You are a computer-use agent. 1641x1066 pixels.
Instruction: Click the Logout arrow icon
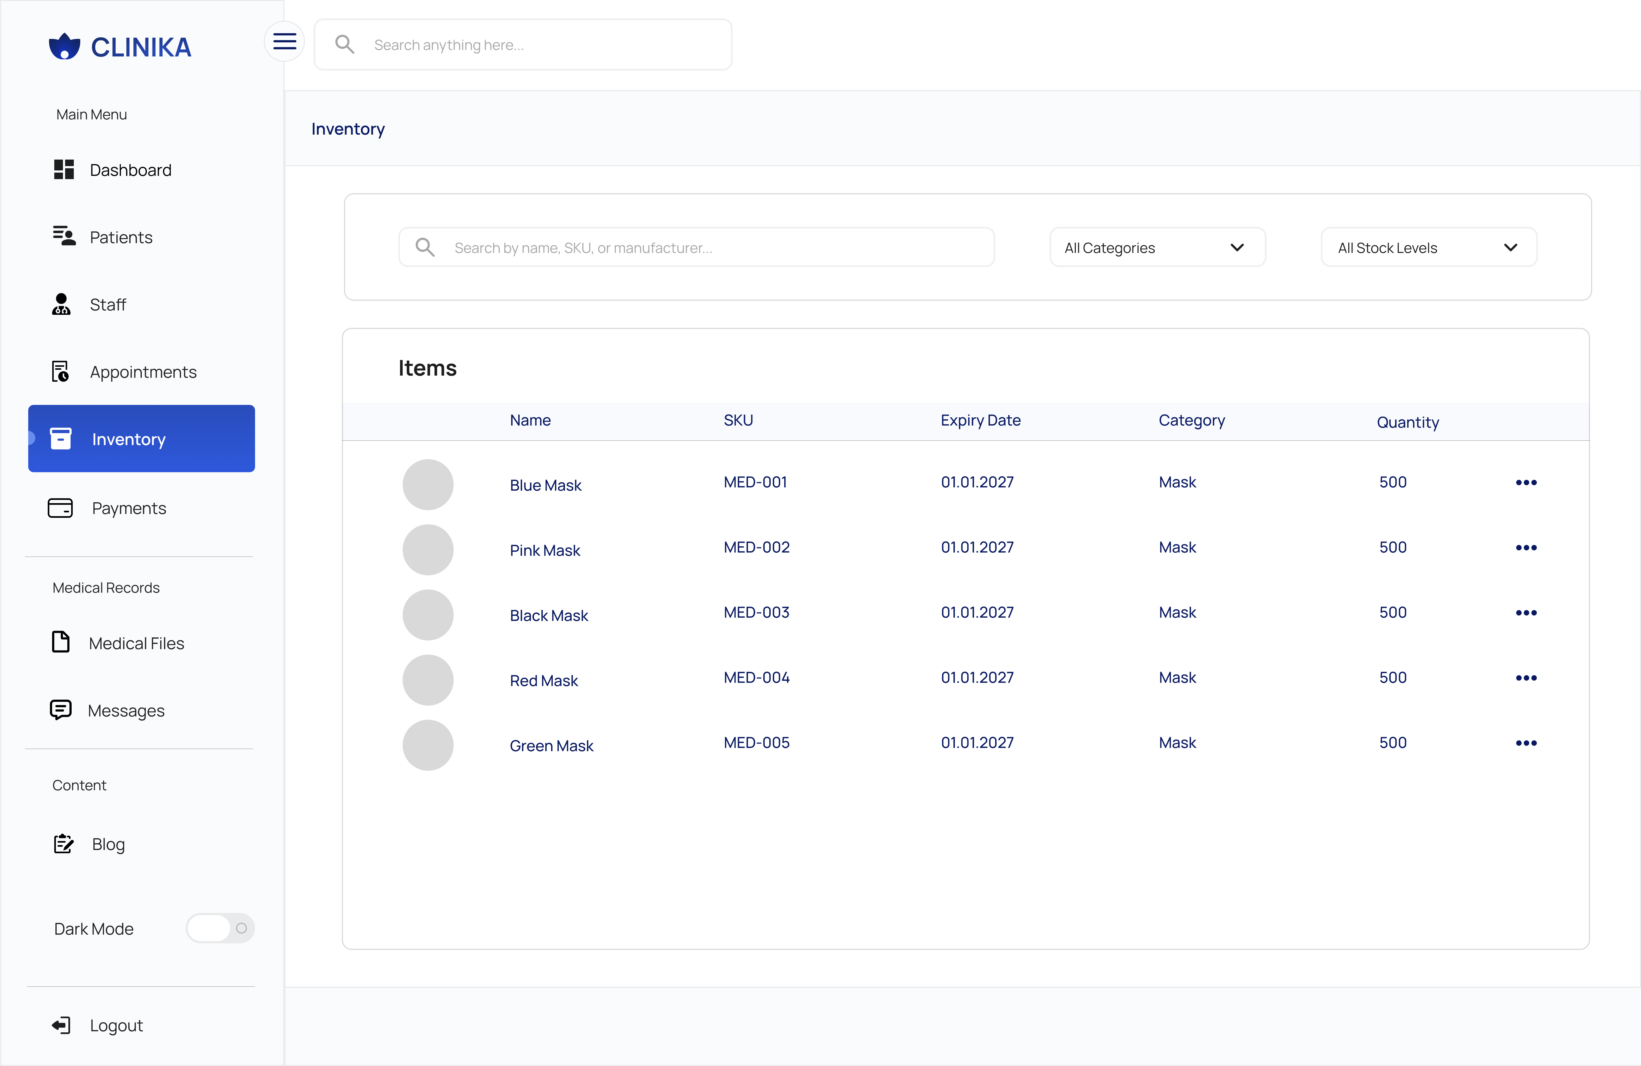click(x=61, y=1025)
